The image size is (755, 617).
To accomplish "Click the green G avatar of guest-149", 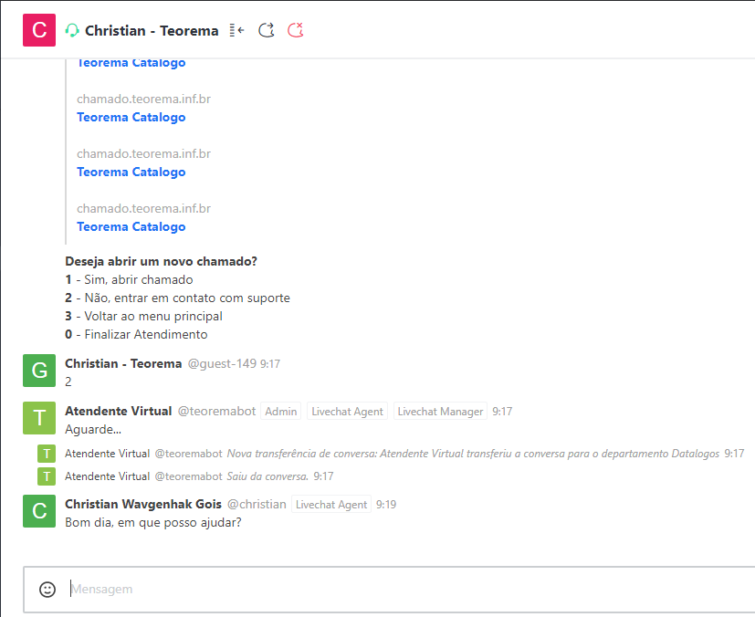I will pos(39,371).
